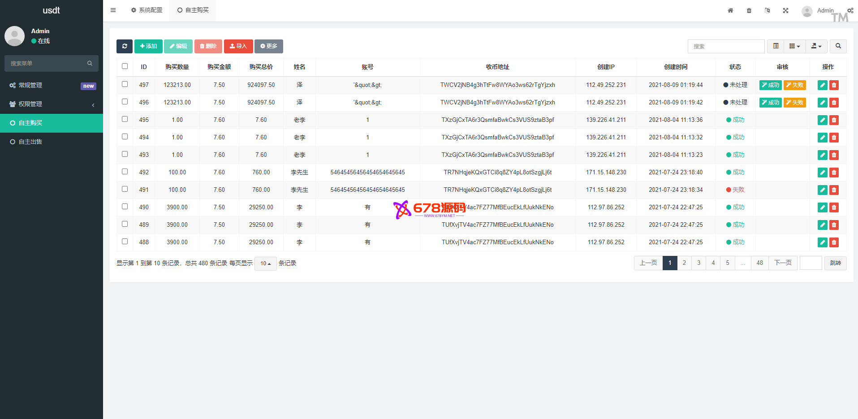Image resolution: width=858 pixels, height=419 pixels.
Task: Click the home icon in top bar
Action: pos(730,10)
